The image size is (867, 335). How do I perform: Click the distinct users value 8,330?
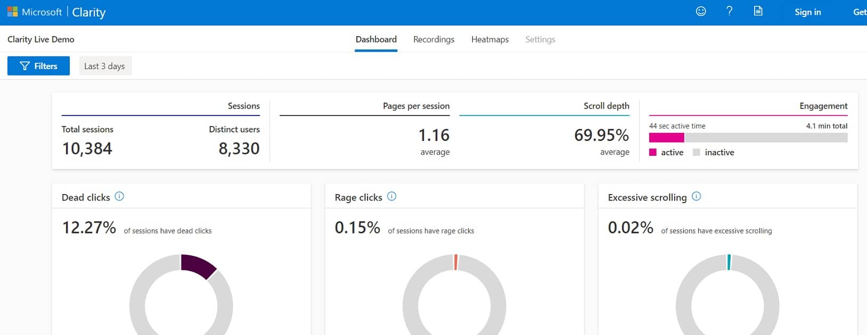(x=239, y=148)
